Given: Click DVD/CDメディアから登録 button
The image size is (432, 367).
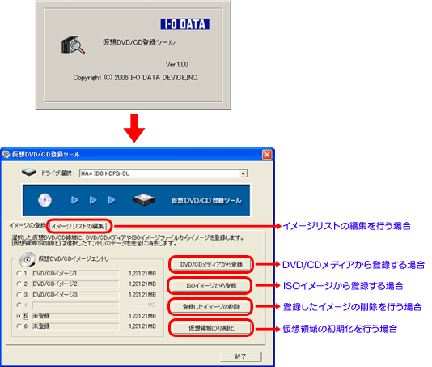Looking at the screenshot, I should tap(211, 265).
